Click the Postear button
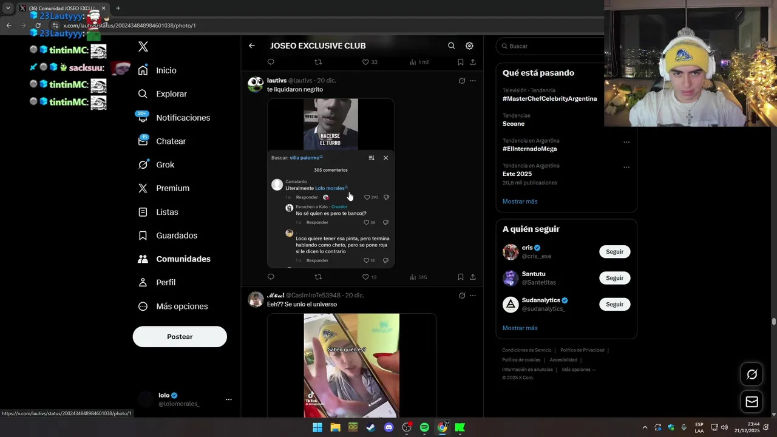 point(180,337)
